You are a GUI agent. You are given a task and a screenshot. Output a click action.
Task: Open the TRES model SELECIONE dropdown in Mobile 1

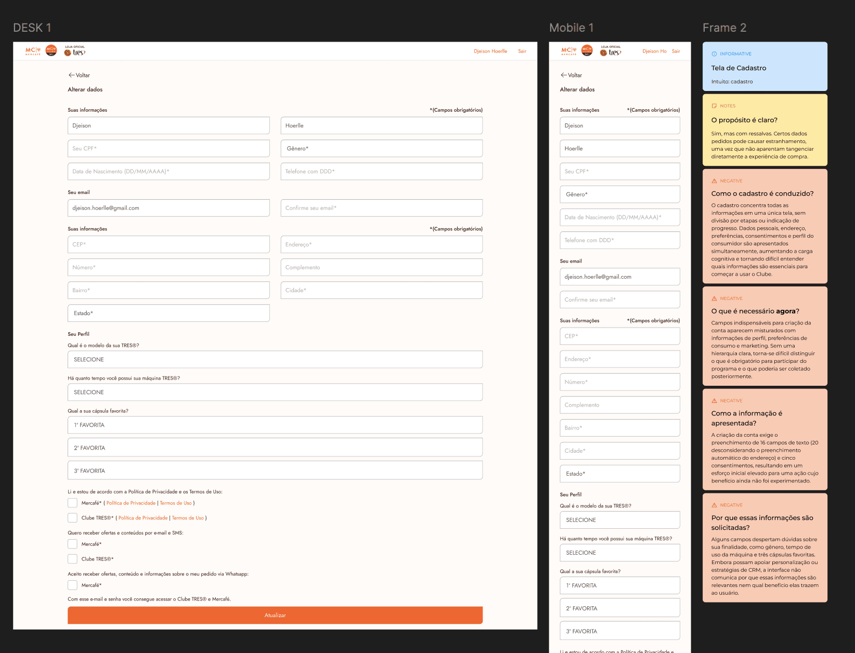click(619, 520)
